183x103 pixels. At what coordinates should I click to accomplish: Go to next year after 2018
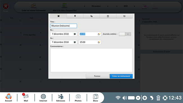tap(135, 6)
